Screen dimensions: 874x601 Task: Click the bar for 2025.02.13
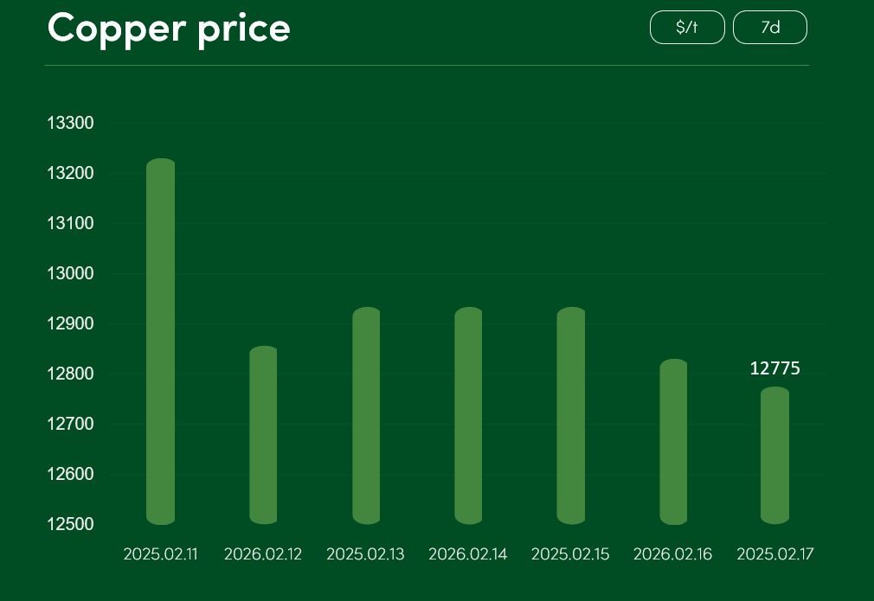coord(366,416)
